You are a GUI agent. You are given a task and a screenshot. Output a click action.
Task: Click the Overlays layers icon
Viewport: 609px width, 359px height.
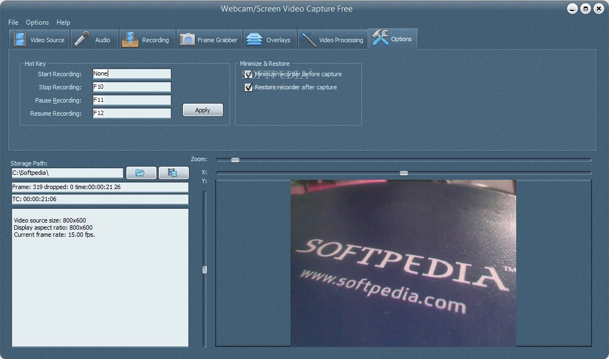[254, 39]
